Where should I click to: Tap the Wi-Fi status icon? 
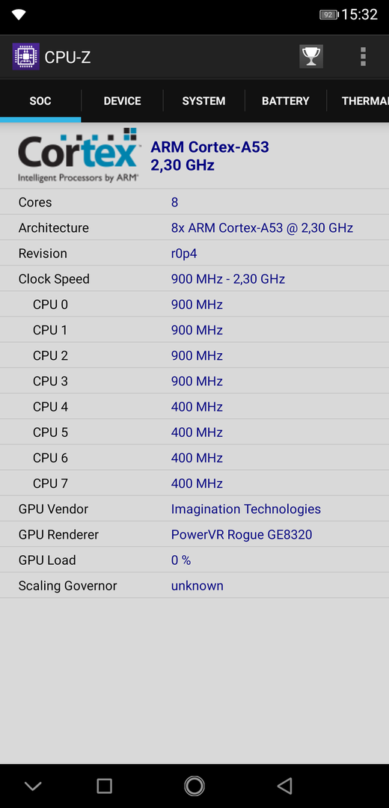point(19,14)
